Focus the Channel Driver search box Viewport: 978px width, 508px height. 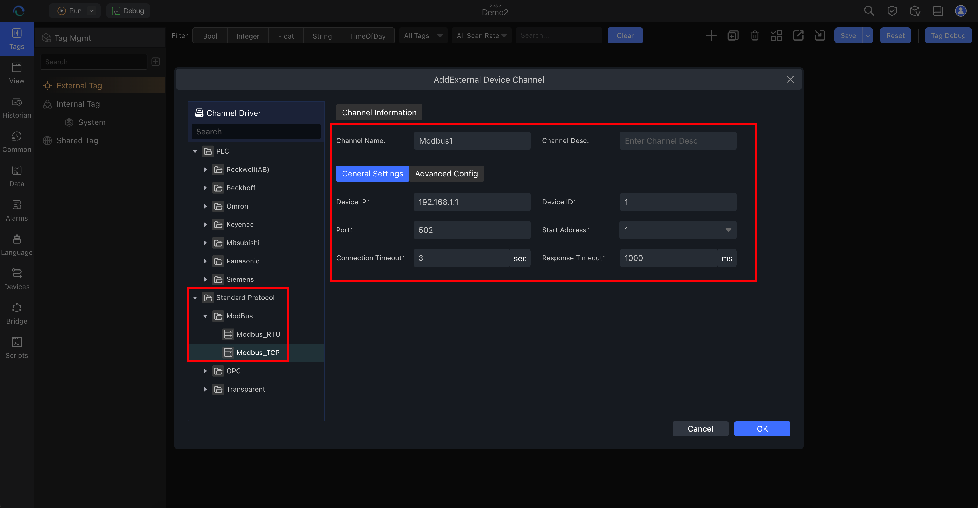(x=256, y=132)
